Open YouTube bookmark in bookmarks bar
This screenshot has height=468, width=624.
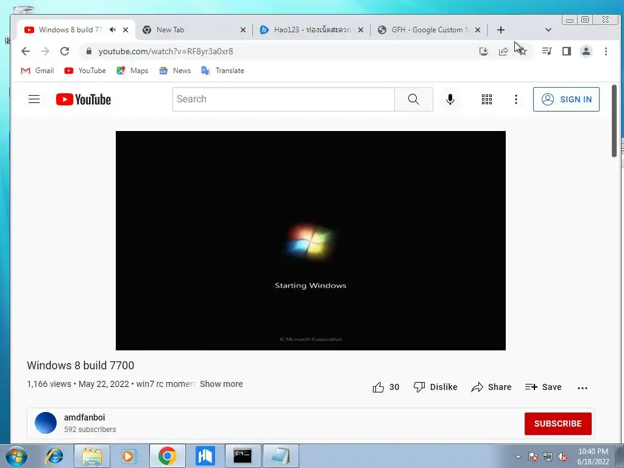(x=85, y=71)
